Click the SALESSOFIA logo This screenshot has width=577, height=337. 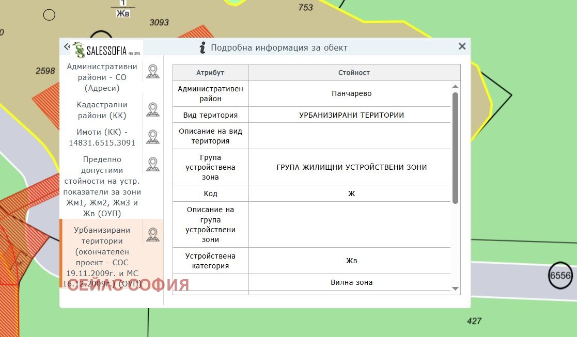pos(107,50)
